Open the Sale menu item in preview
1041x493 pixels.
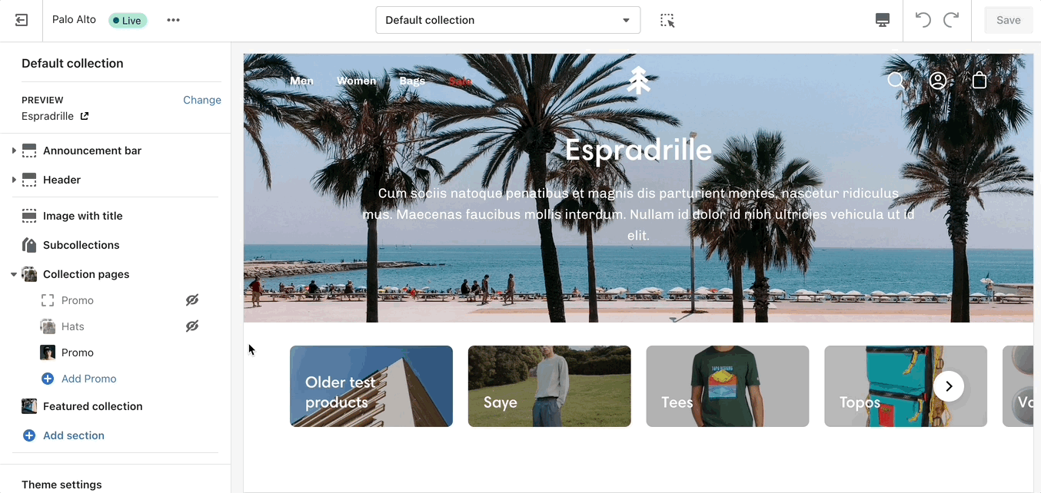[x=460, y=81]
